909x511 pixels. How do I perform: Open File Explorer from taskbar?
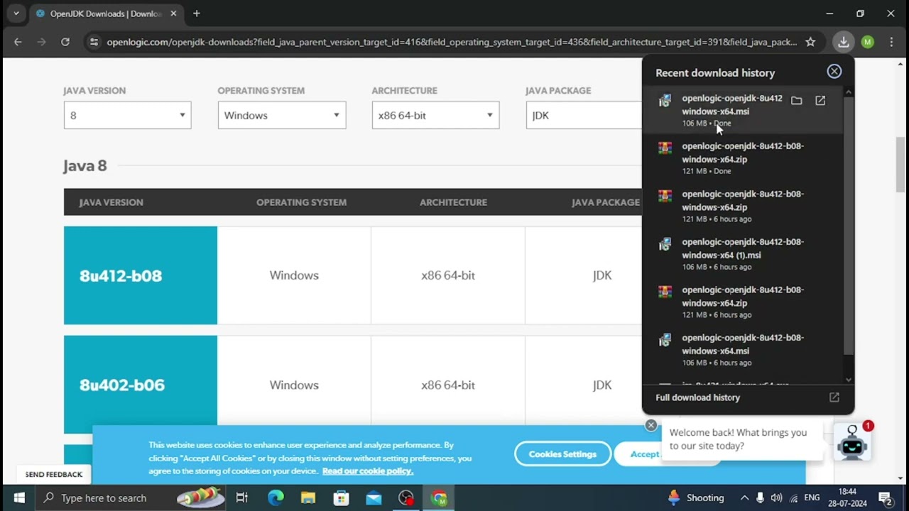click(308, 498)
